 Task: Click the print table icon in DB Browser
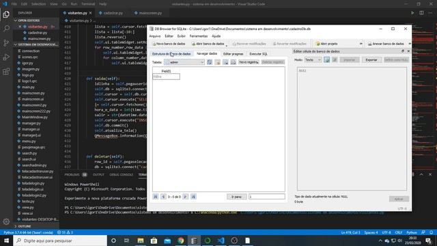pos(234,62)
